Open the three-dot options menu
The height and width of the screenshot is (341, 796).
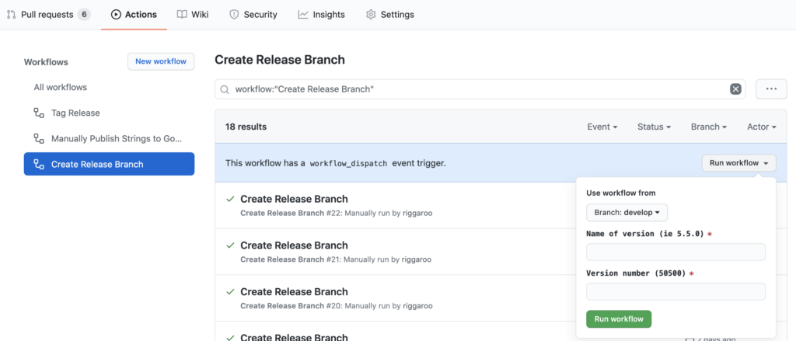point(771,89)
